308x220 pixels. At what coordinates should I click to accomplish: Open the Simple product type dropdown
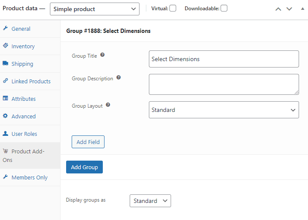(x=95, y=9)
